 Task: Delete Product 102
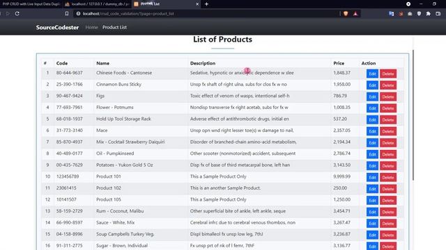pyautogui.click(x=388, y=189)
